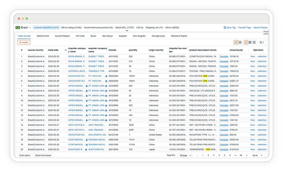Viewport: 283px width, 172px height.
Task: Open the Brazil country dropdown
Action: 23,28
